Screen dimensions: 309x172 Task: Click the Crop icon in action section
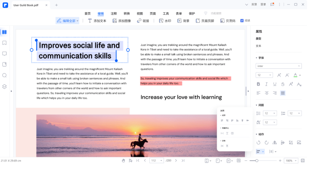point(291,143)
